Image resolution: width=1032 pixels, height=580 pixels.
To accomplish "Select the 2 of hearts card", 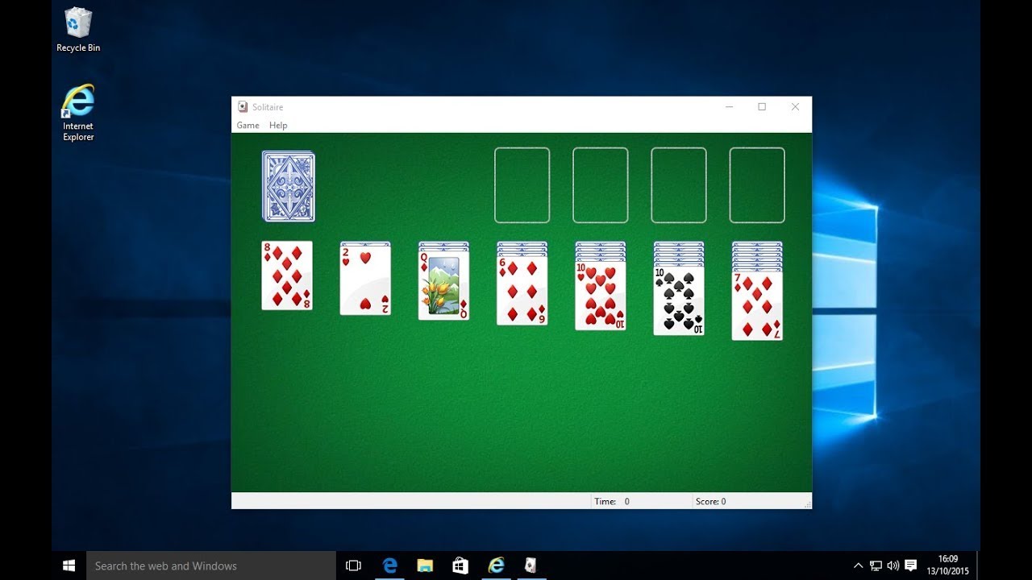I will click(x=365, y=280).
